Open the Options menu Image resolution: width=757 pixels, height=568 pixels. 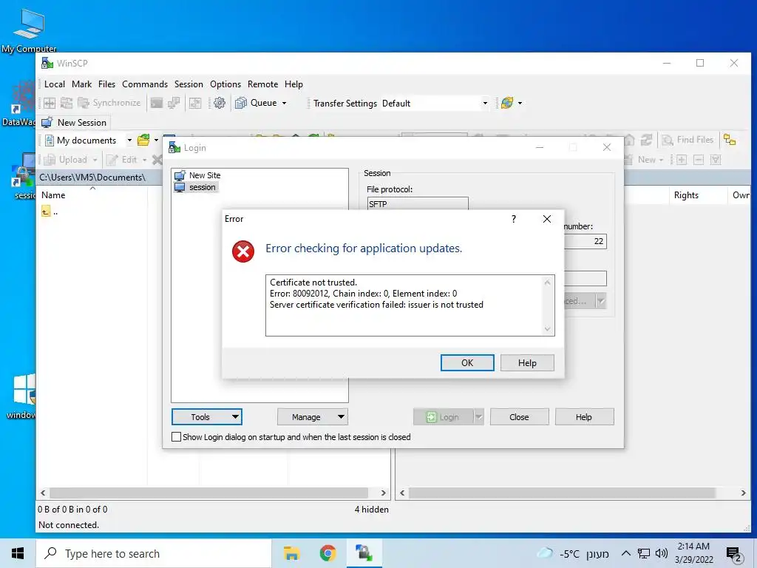click(225, 84)
